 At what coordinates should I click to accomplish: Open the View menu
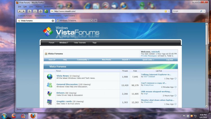coord(31,6)
